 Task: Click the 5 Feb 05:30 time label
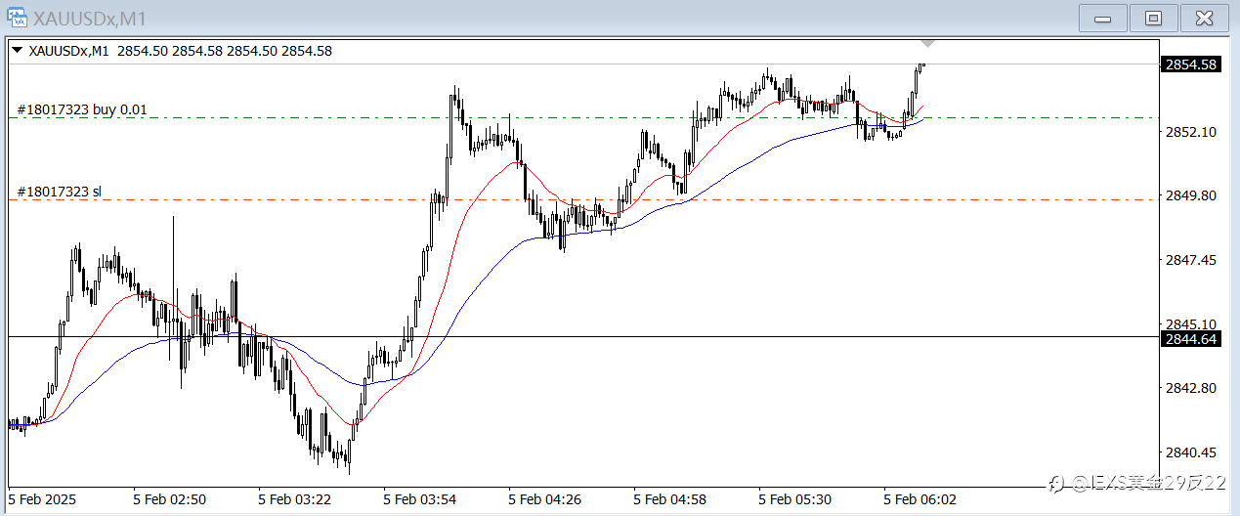coord(795,499)
